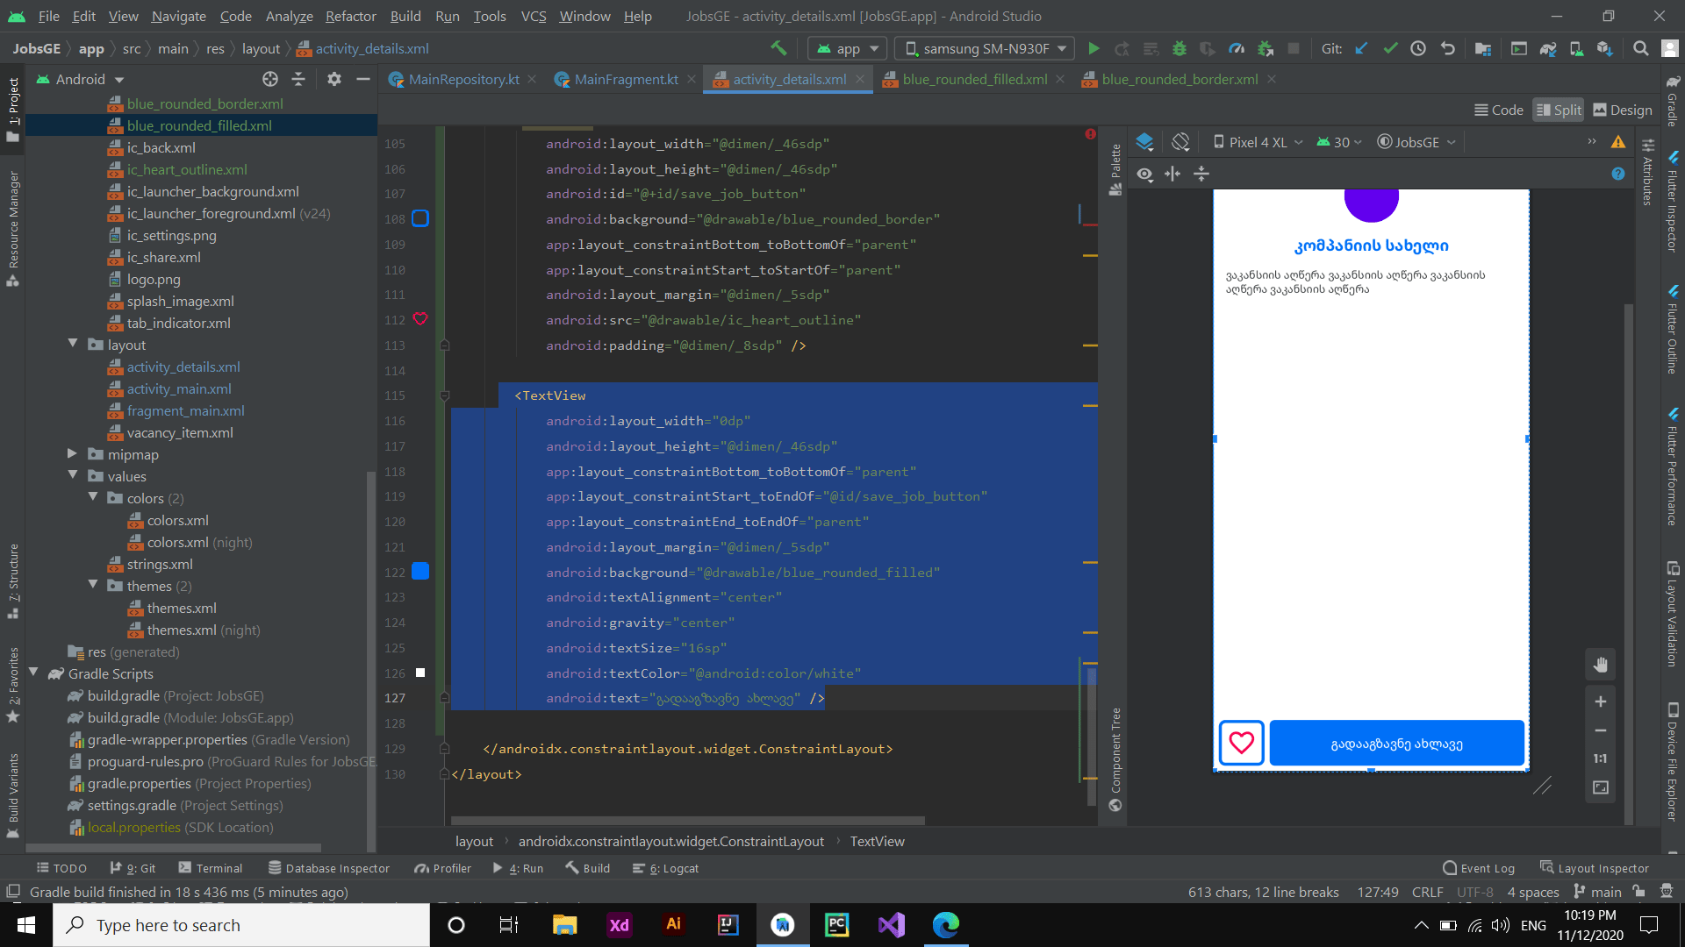
Task: Click the heart color preview beside line 112
Action: [420, 319]
